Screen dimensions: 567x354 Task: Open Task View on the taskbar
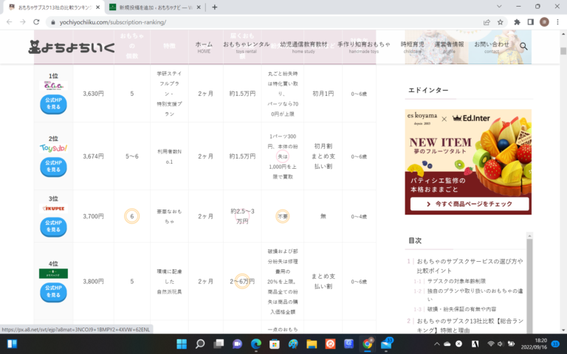point(219,344)
